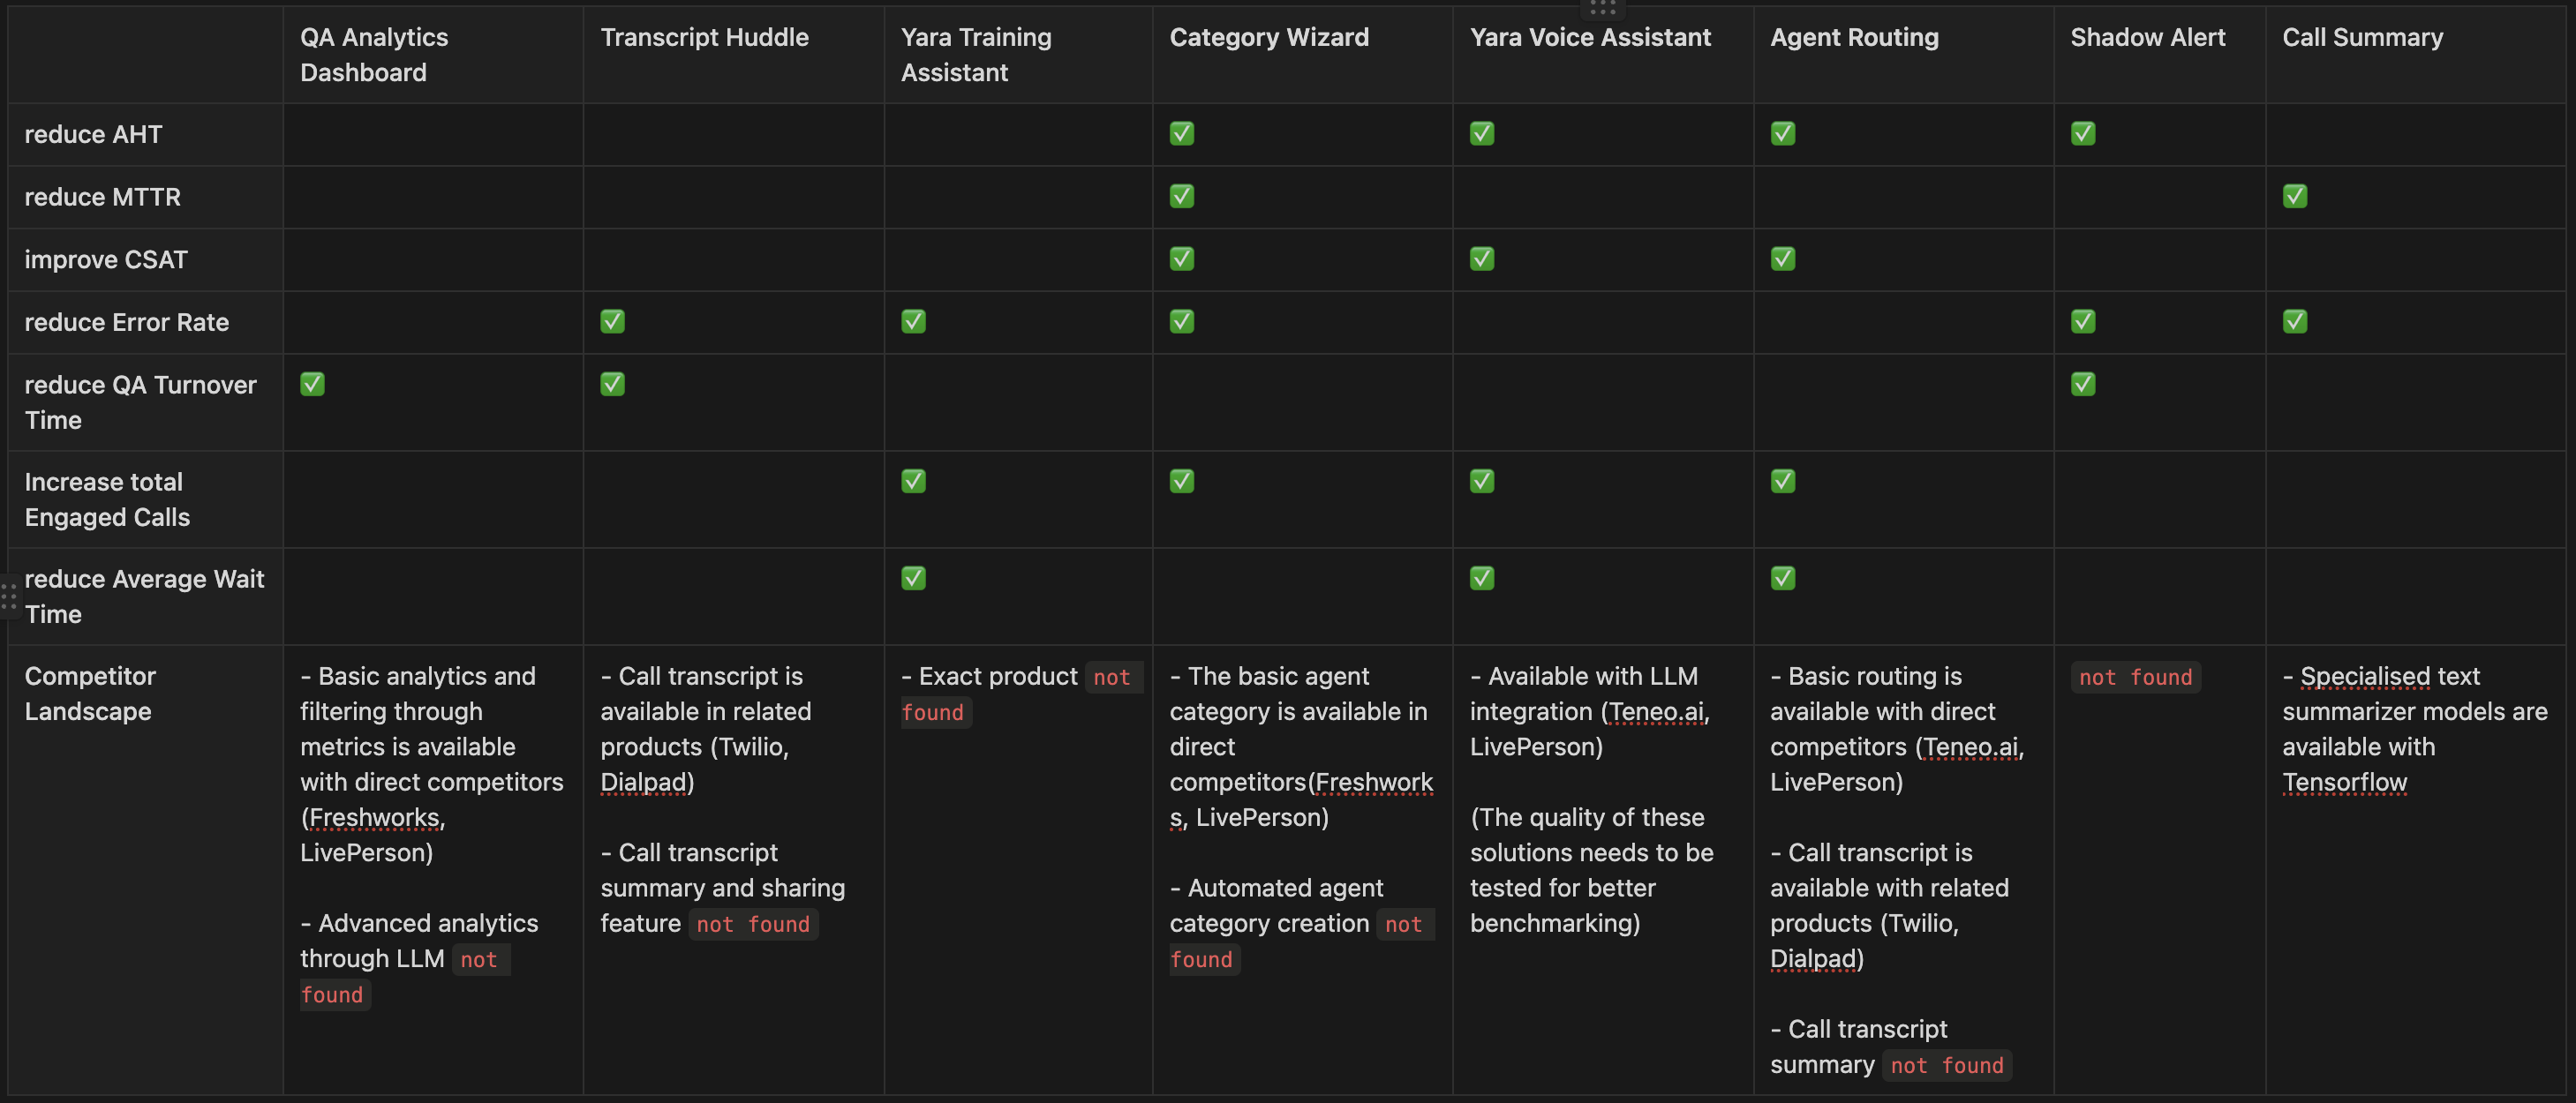The image size is (2576, 1103).
Task: Click Teneo.ai text in Yara Voice Assistant cell
Action: 1656,712
